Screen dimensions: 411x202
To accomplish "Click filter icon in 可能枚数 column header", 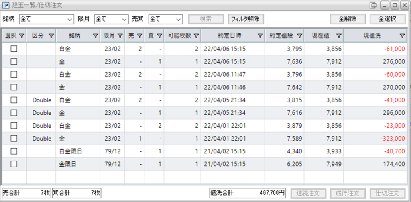I will [x=196, y=36].
